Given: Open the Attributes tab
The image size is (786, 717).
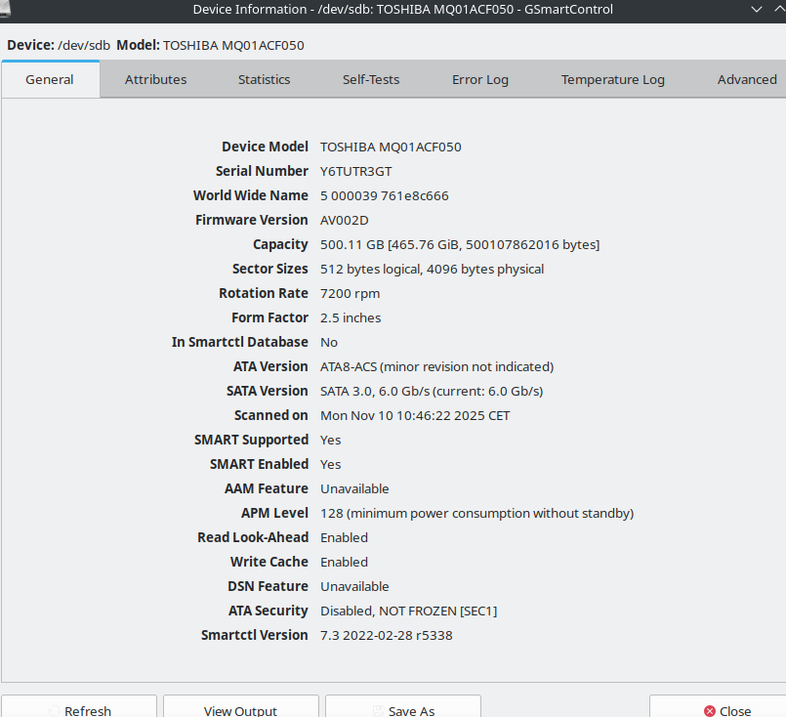Looking at the screenshot, I should click(x=155, y=80).
